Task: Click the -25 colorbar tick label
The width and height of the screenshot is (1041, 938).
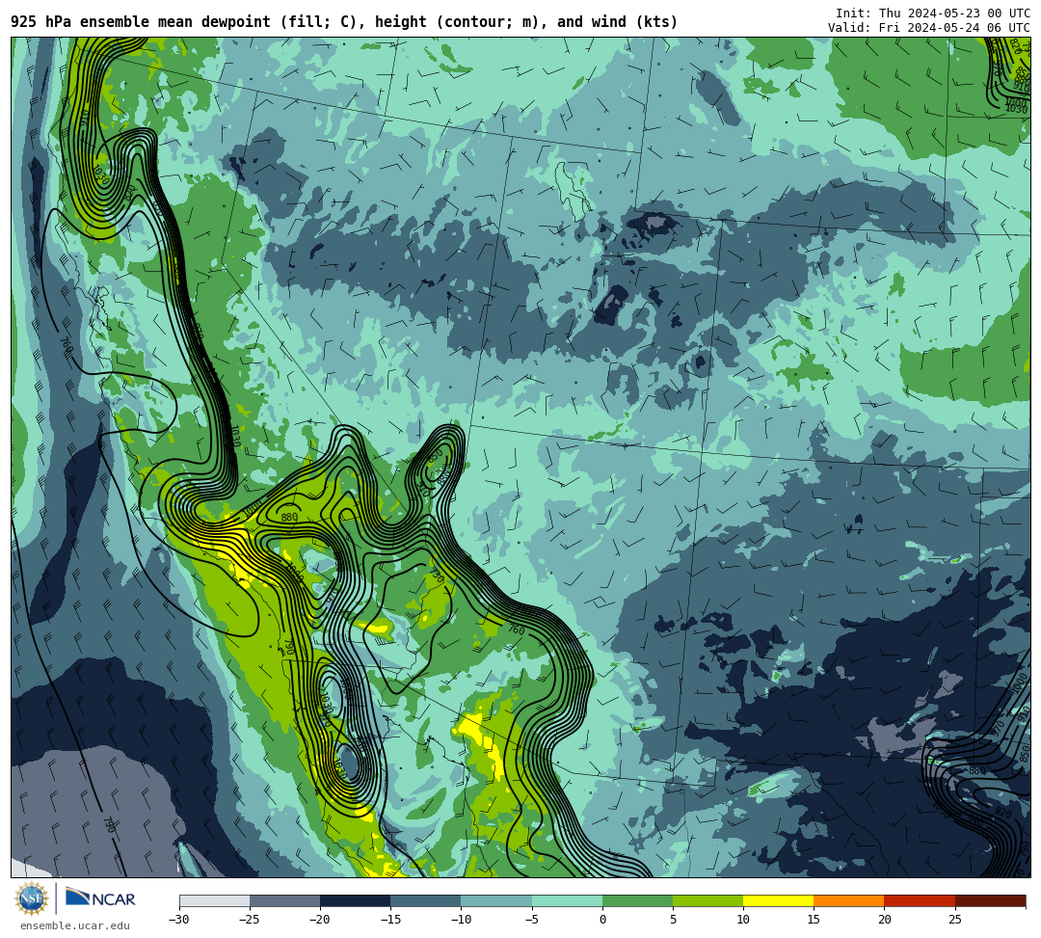Action: pyautogui.click(x=250, y=920)
